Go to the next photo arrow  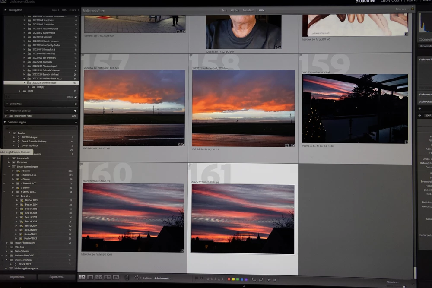275,280
